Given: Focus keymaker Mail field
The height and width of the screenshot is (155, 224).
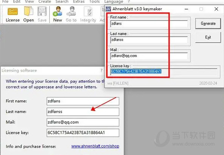Looking at the screenshot, I should [149, 56].
